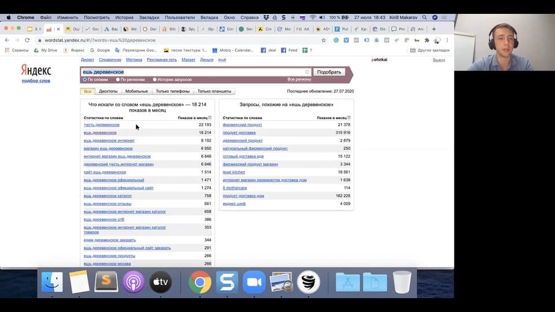Click the 18 214 count for ешь деревенское
Image resolution: width=555 pixels, height=312 pixels.
click(205, 133)
